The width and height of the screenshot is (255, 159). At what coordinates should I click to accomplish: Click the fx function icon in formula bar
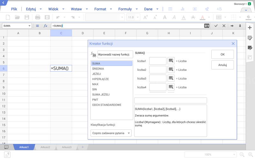point(45,26)
